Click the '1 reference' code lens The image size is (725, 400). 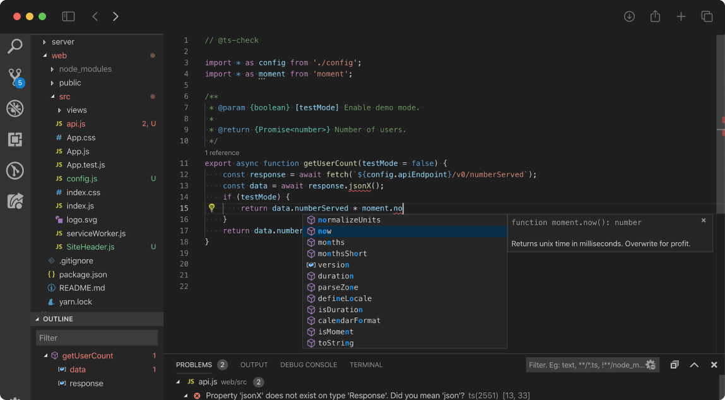point(222,153)
